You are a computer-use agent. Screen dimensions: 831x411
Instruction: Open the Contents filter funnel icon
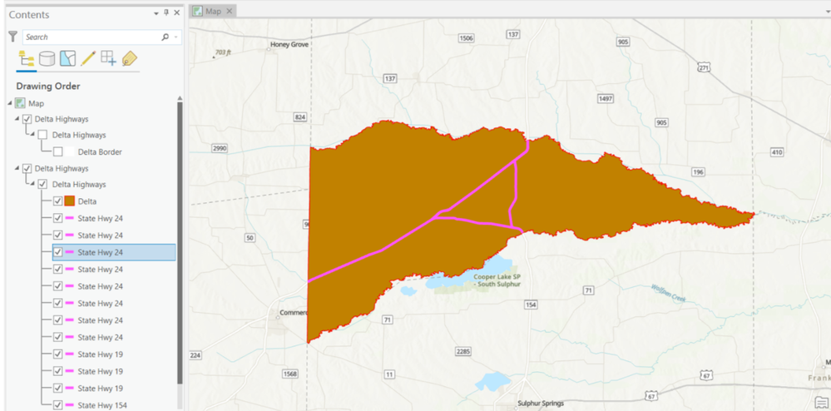pos(13,37)
